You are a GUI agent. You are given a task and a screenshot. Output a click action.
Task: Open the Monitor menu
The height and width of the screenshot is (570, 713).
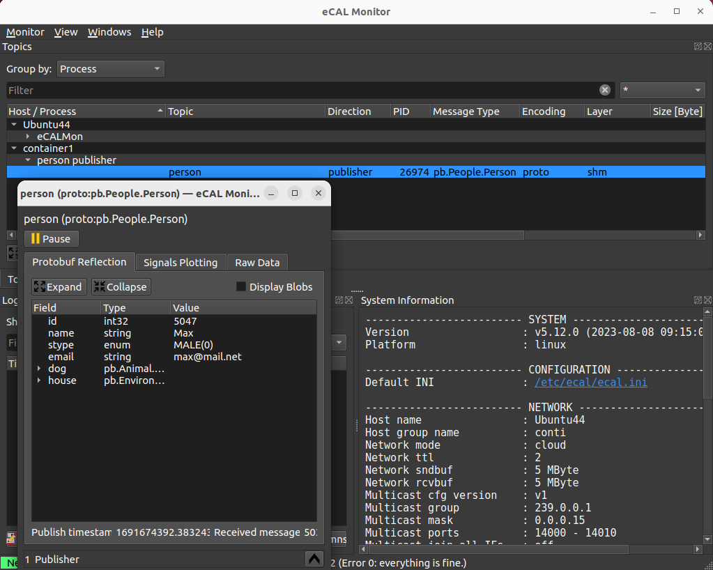click(x=24, y=32)
